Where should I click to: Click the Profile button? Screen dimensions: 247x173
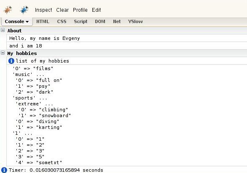[80, 10]
